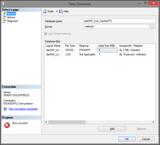Click the Filegroups page icon

[x=4, y=21]
